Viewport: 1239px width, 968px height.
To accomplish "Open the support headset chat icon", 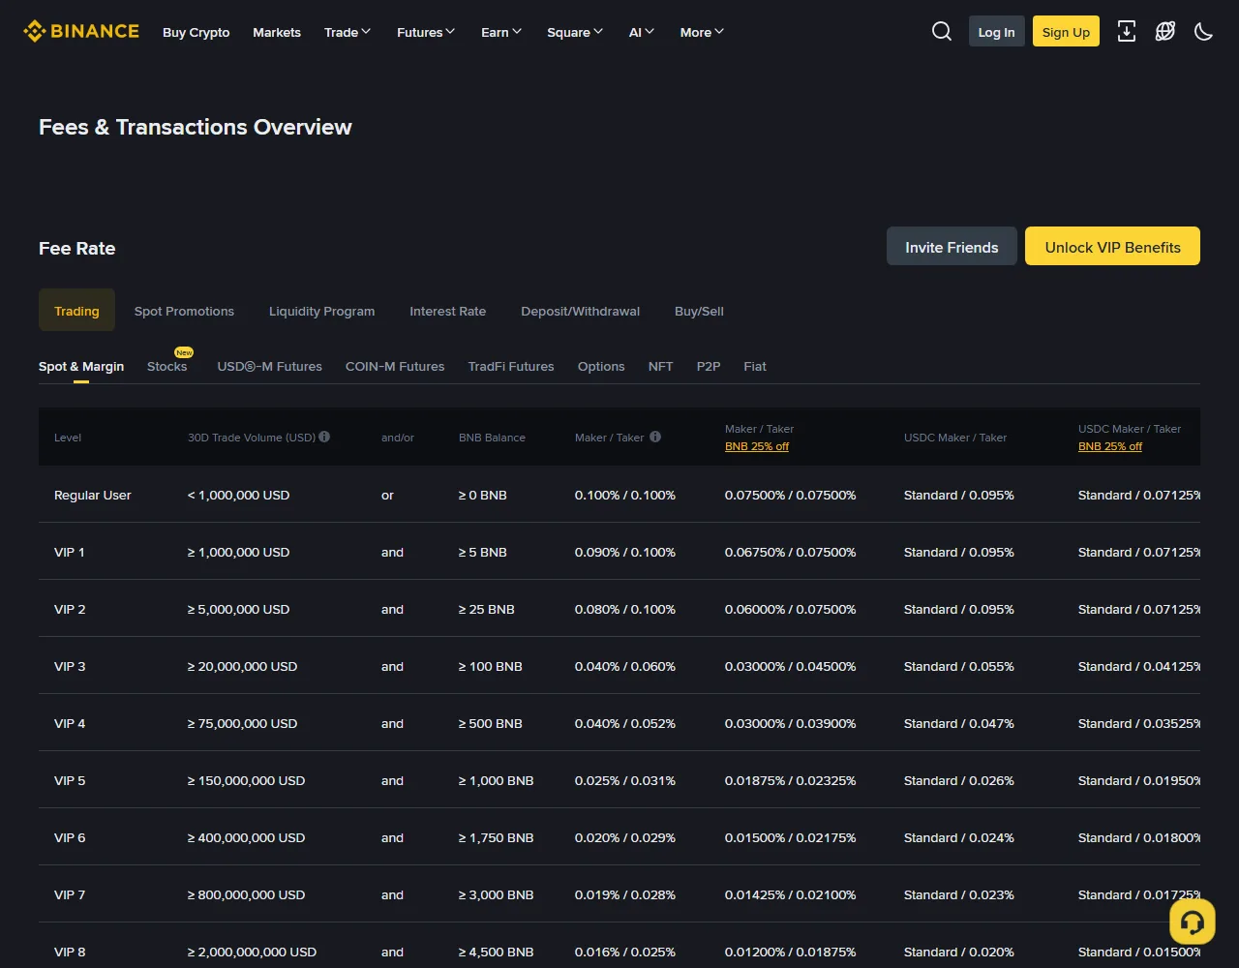I will 1193,922.
